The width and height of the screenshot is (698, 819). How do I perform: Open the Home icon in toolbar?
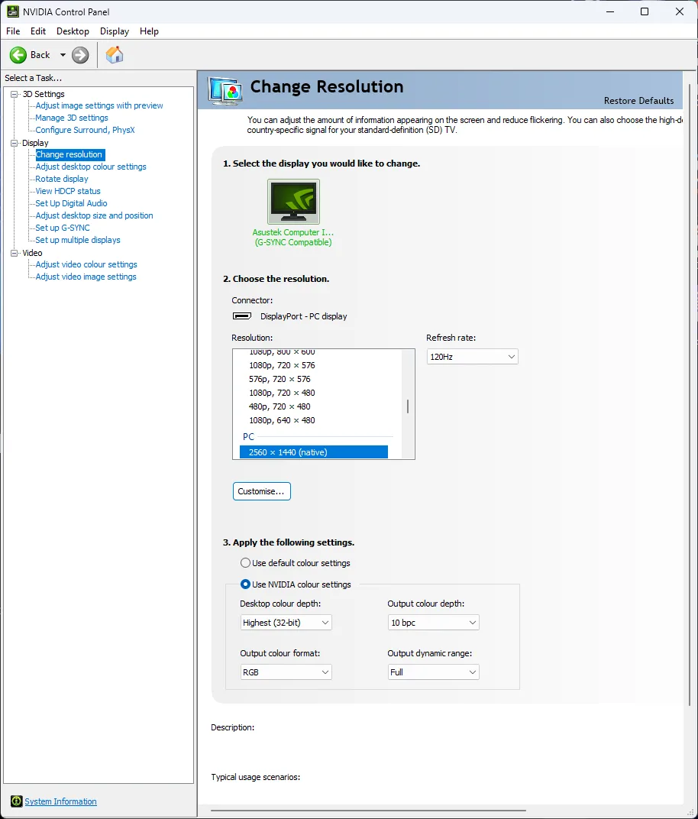(x=115, y=55)
